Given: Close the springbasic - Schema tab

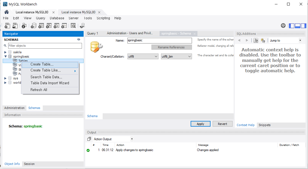Looking at the screenshot, I should [x=194, y=34].
